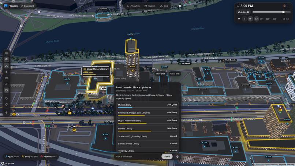Screen dimensions: 295x166
Task: Click the location pin icon in sidebar
Action: click(x=6, y=112)
